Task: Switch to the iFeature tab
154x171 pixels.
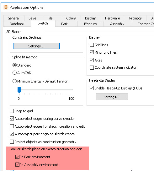Action: 90,24
